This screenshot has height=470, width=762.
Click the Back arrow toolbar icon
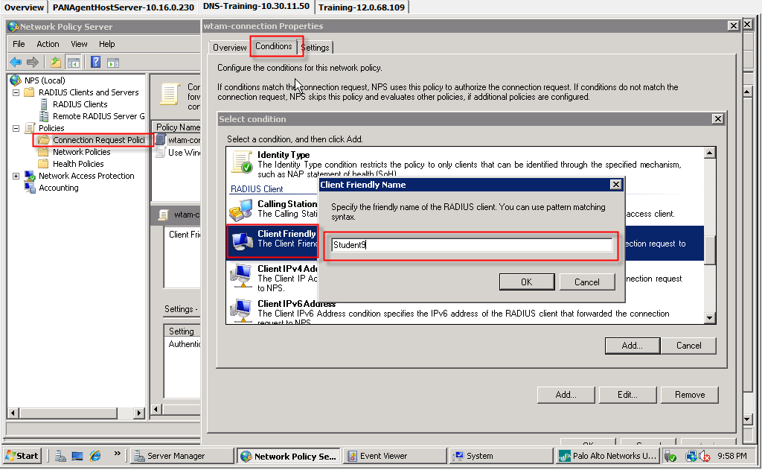point(16,63)
